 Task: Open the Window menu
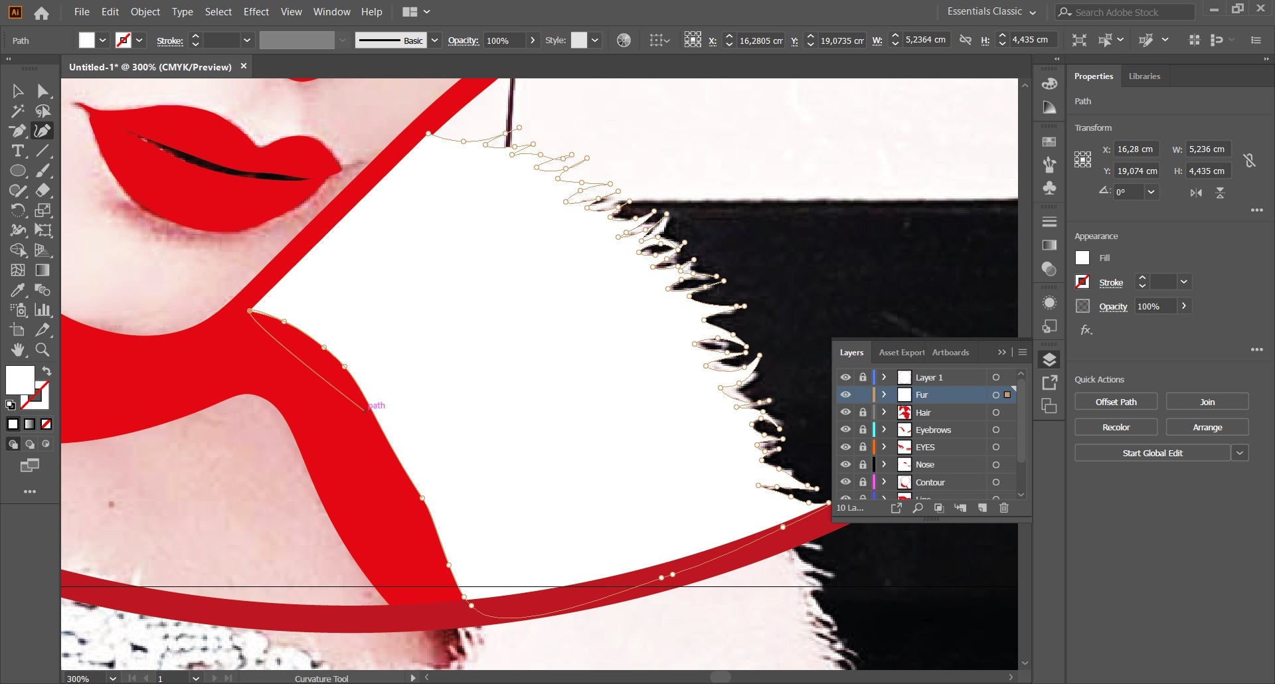pyautogui.click(x=331, y=12)
